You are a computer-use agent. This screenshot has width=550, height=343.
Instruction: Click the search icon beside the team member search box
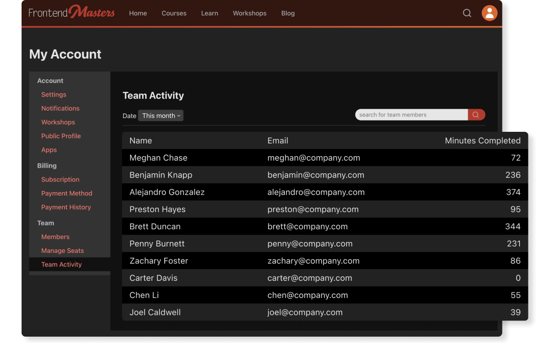click(x=476, y=114)
